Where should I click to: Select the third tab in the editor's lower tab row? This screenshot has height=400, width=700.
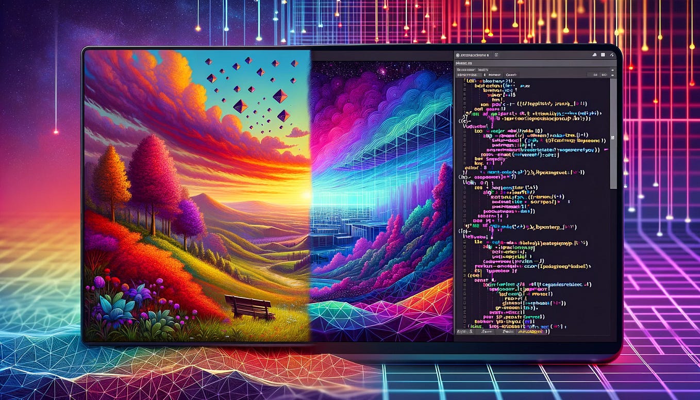[511, 75]
